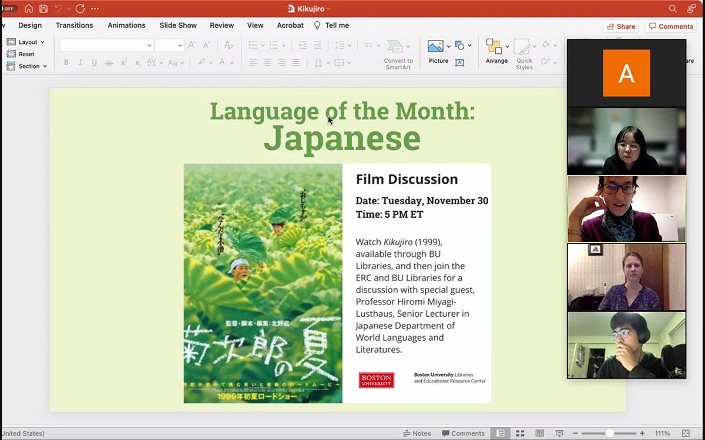The image size is (705, 440).
Task: Toggle the Notes pane in status bar
Action: click(417, 434)
